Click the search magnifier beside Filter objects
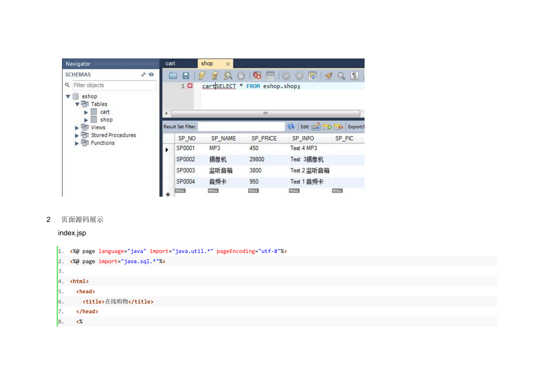 (67, 85)
